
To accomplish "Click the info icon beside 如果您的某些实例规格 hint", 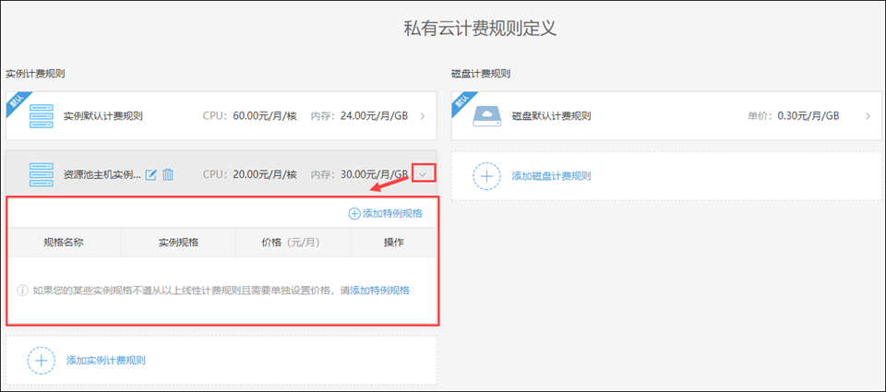I will pos(22,291).
